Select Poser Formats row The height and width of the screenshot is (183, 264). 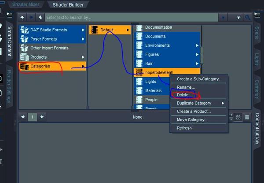(52, 39)
